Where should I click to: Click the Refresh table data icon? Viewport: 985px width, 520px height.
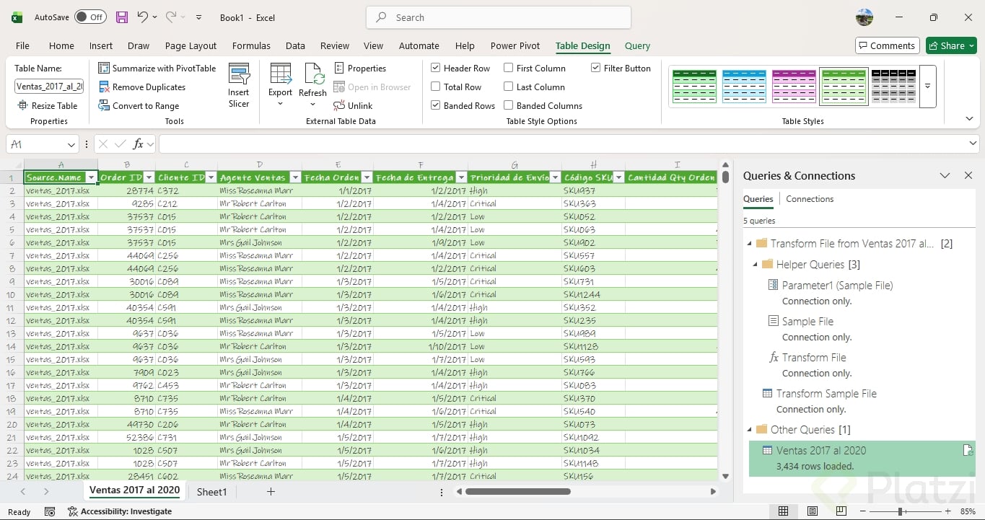[313, 74]
